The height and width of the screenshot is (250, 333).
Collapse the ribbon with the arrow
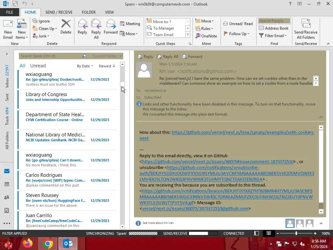(328, 44)
